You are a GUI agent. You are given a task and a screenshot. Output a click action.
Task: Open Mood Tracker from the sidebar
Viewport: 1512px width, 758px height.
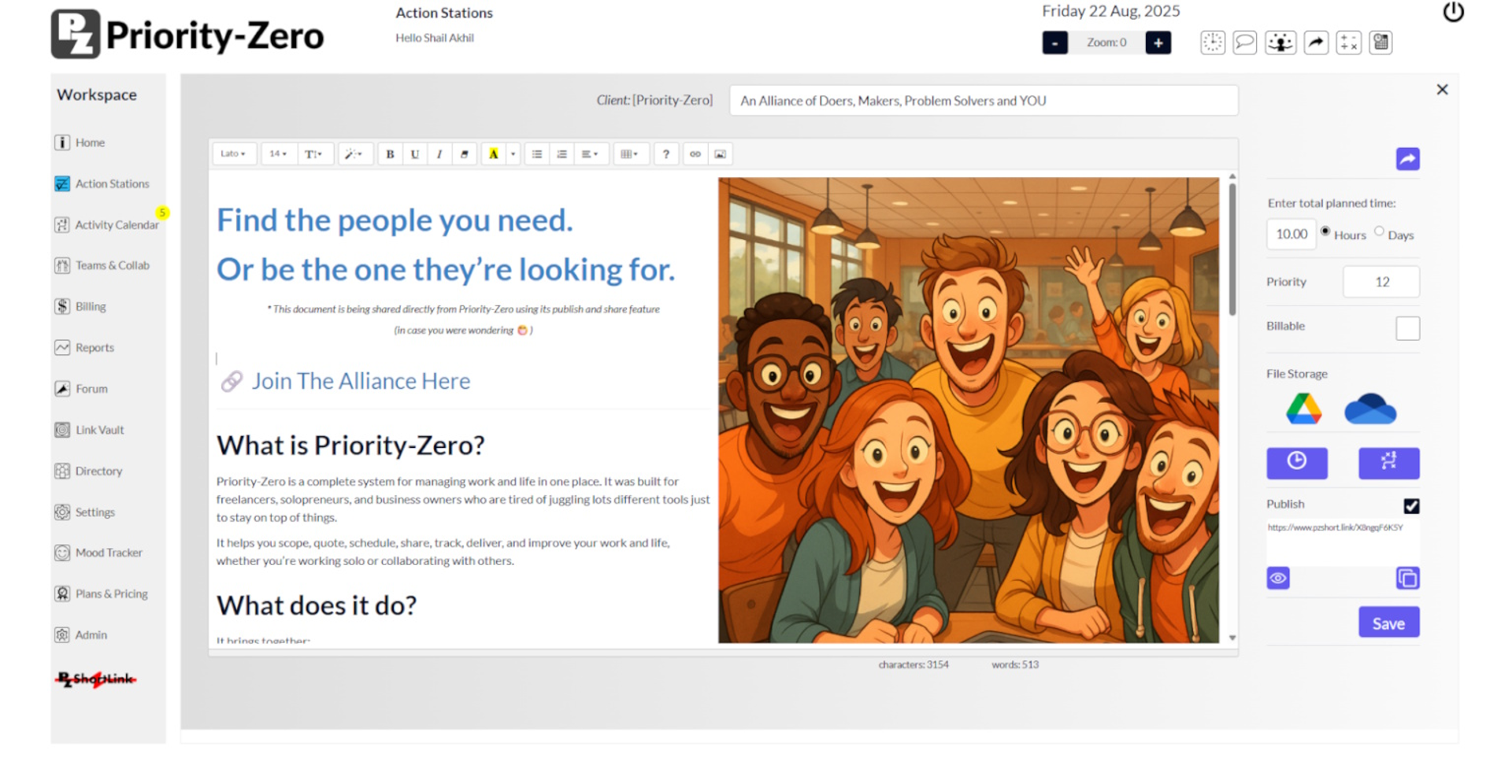pyautogui.click(x=109, y=553)
